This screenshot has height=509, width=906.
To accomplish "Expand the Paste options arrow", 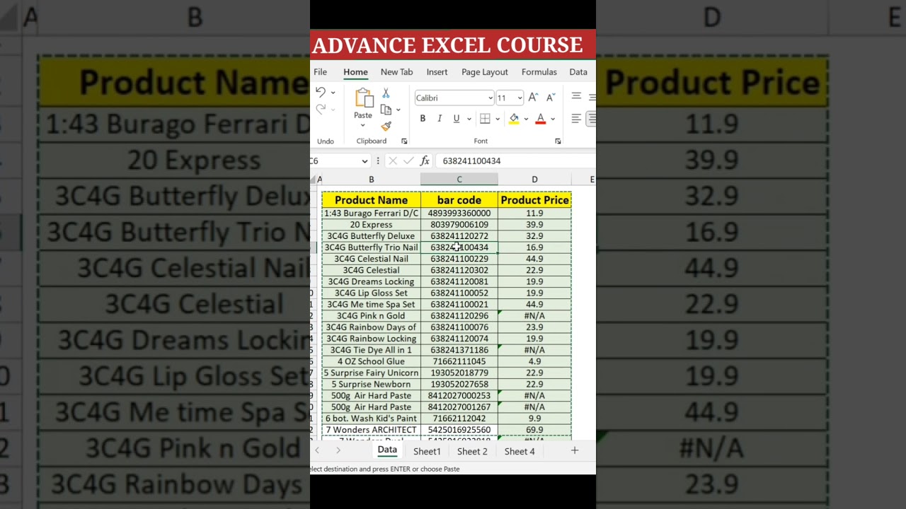I will click(363, 126).
